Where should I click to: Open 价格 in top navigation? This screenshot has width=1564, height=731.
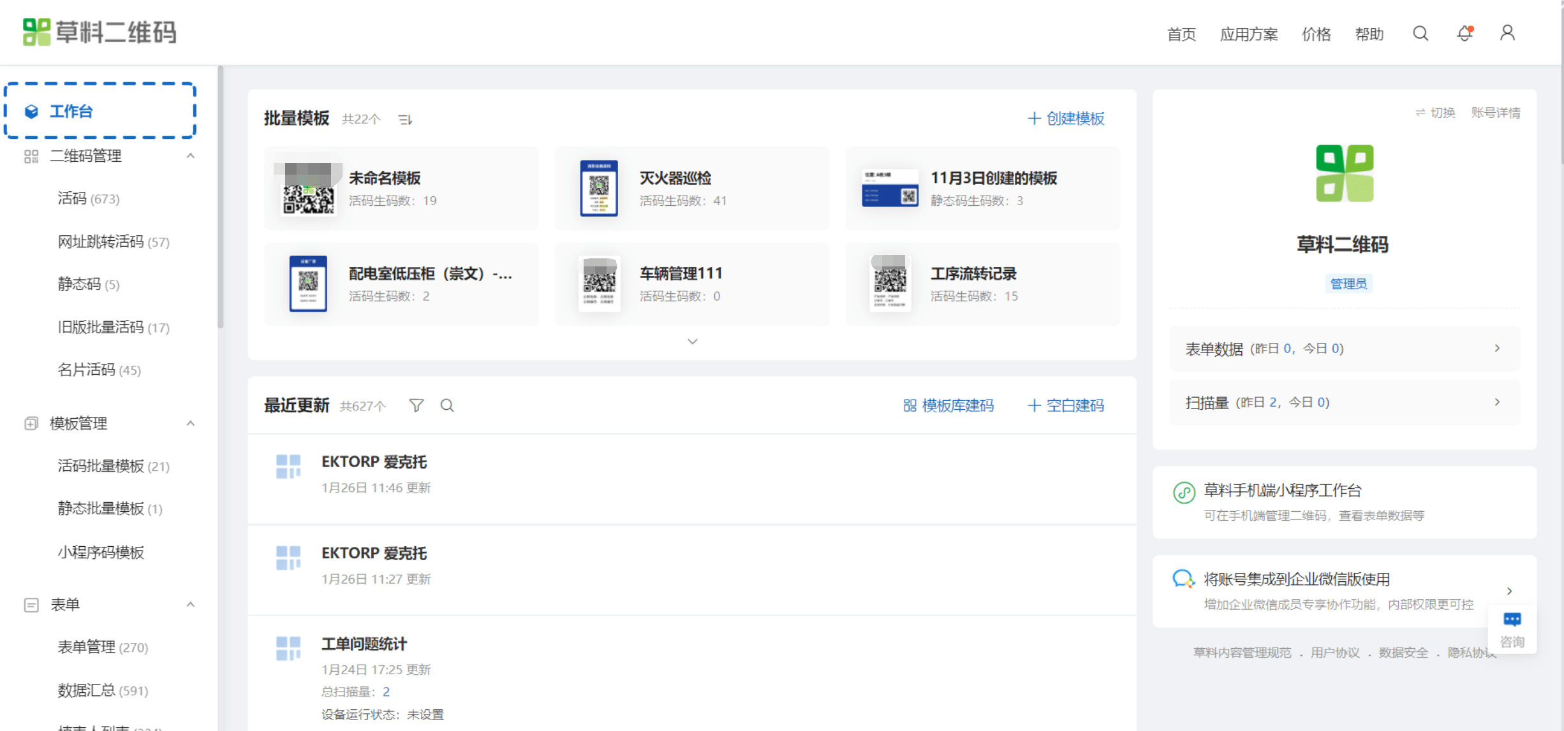pos(1316,34)
